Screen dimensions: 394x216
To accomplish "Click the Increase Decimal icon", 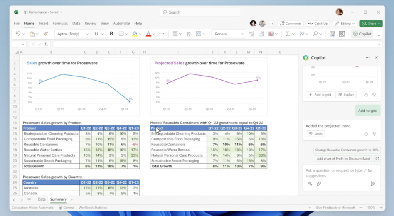I will click(251, 34).
